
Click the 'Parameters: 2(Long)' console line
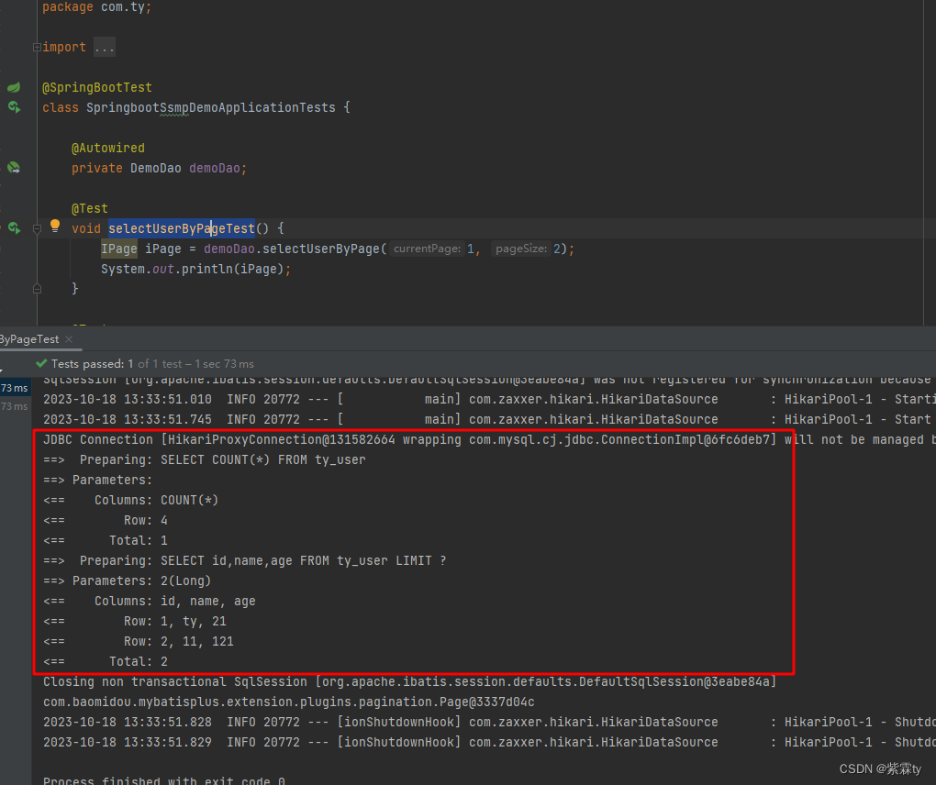click(128, 581)
